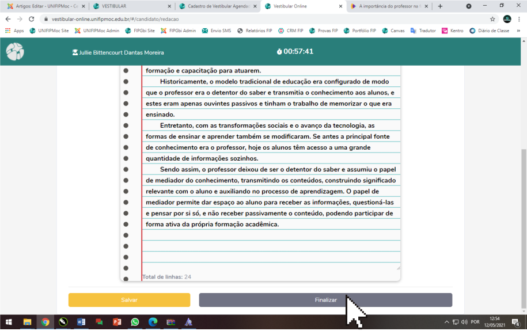Screen dimensions: 527x331
Task: Click the POR language indicator
Action: [x=475, y=322]
